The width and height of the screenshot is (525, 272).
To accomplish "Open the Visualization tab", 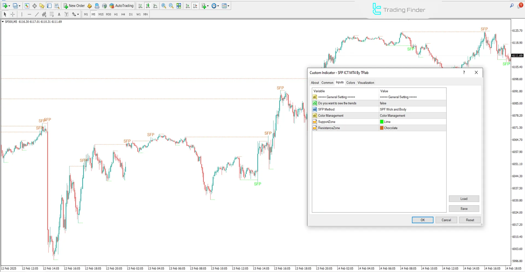I will [x=366, y=83].
